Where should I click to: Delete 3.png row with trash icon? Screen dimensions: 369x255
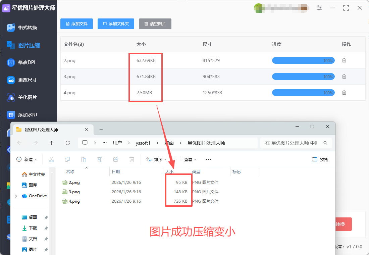coord(344,76)
